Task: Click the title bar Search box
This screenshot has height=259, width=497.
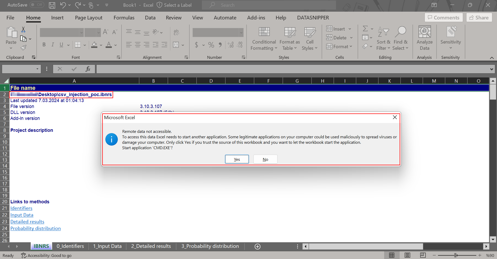Action: (269, 5)
